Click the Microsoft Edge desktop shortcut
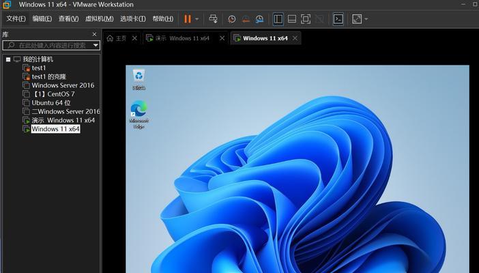The width and height of the screenshot is (479, 273). pos(139,115)
